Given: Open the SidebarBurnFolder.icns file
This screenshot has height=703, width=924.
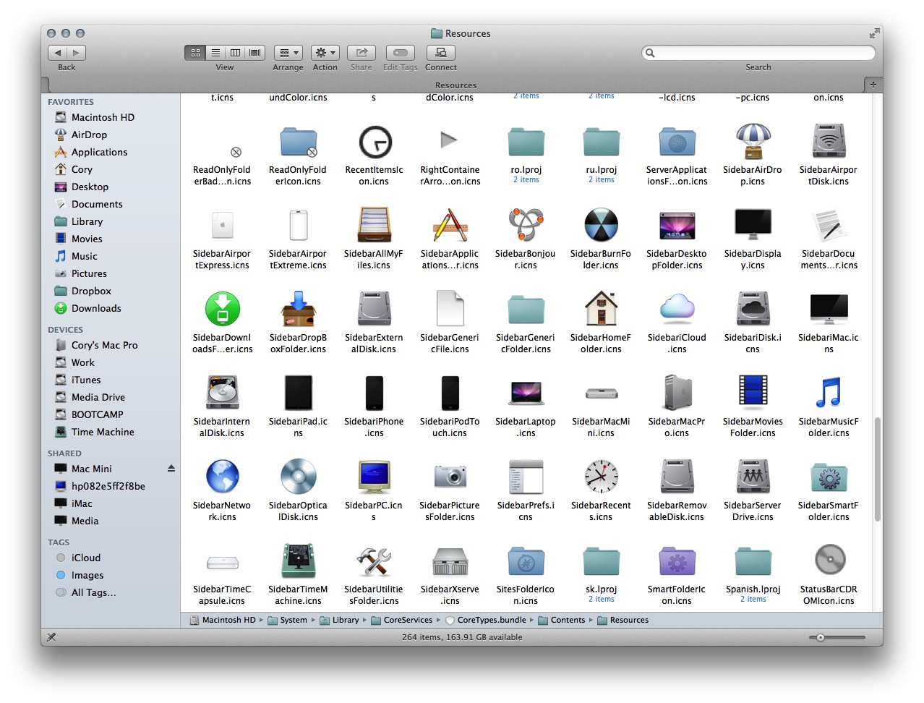Looking at the screenshot, I should tap(601, 225).
